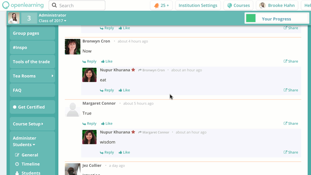311x175 pixels.
Task: Click the search magnifier icon
Action: click(54, 5)
